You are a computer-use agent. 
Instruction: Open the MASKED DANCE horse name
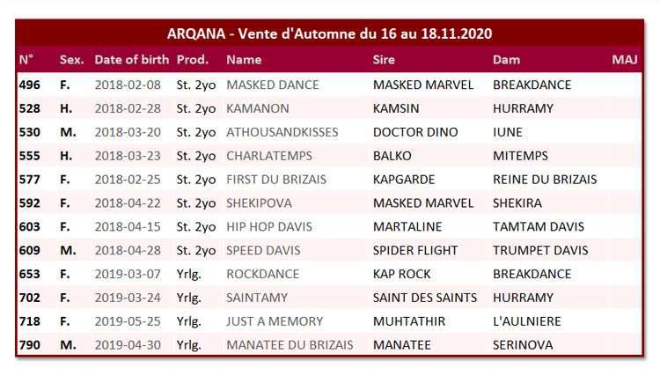point(272,85)
